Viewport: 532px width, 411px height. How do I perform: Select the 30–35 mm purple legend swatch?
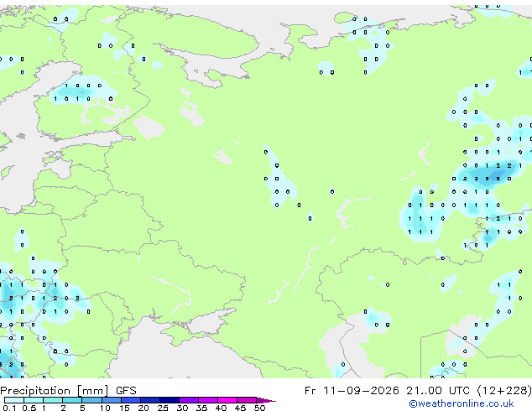click(188, 400)
